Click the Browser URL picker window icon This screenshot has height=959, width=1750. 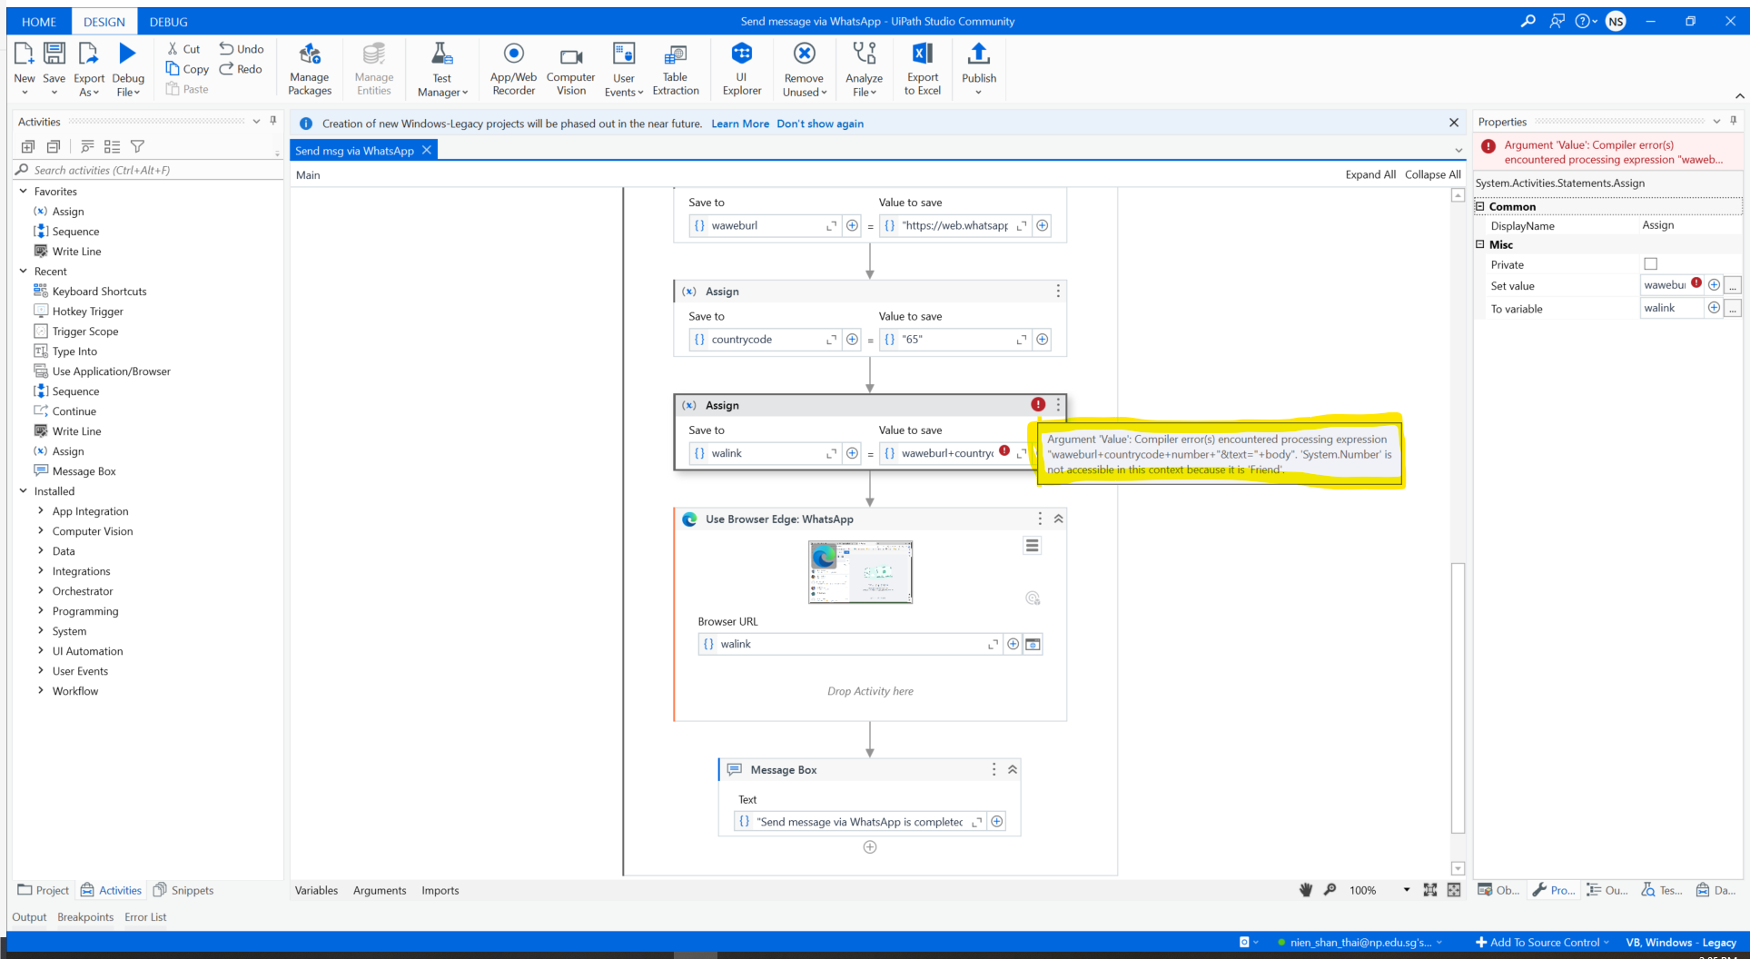point(1033,645)
